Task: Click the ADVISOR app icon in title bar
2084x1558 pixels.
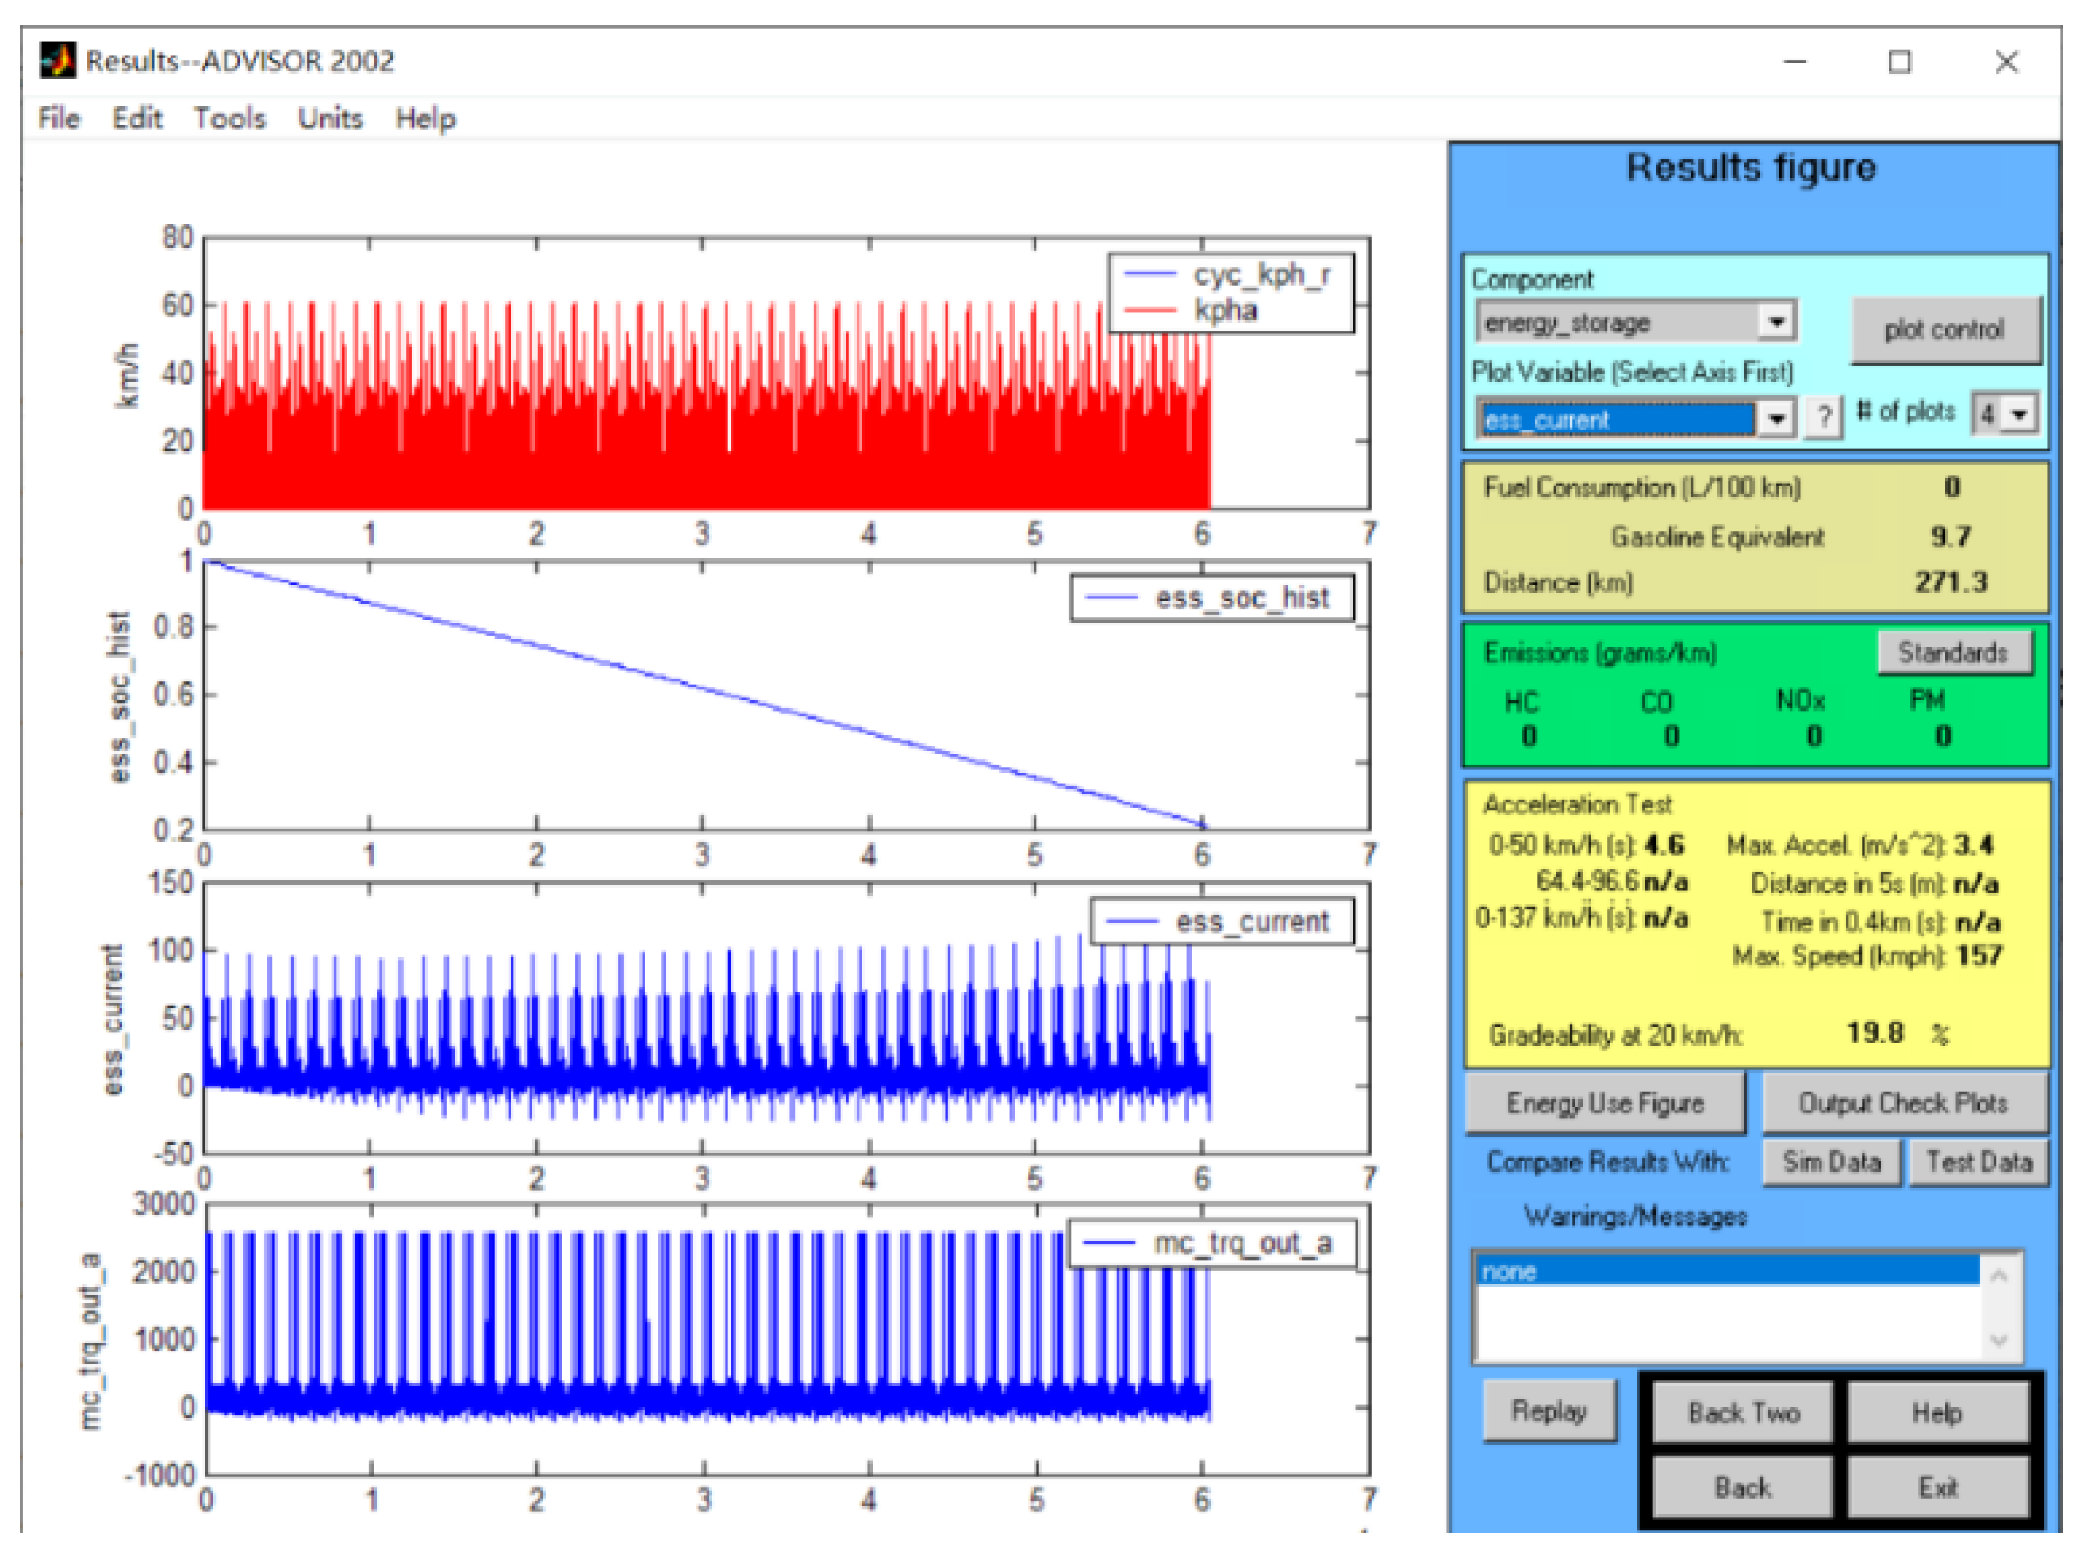Action: (x=56, y=61)
